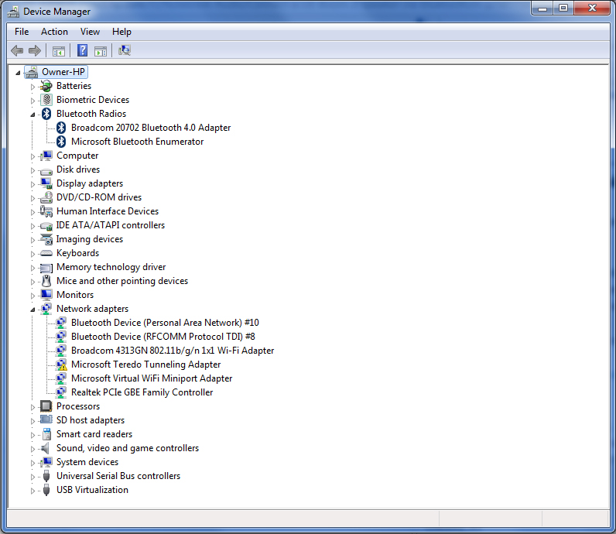Click the Processors chip icon
Viewport: 616px width, 534px height.
tap(46, 406)
